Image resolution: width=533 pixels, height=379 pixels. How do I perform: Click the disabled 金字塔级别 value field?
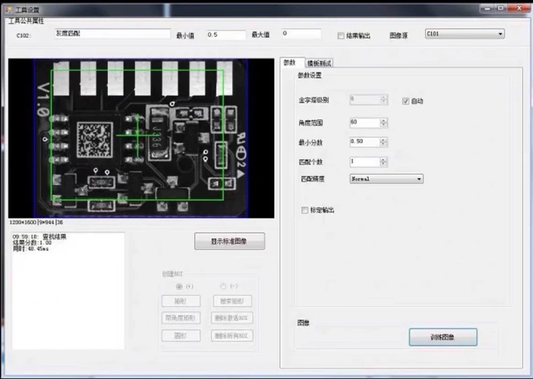[364, 99]
